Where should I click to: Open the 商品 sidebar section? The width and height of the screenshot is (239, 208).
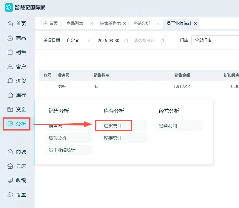(17, 38)
